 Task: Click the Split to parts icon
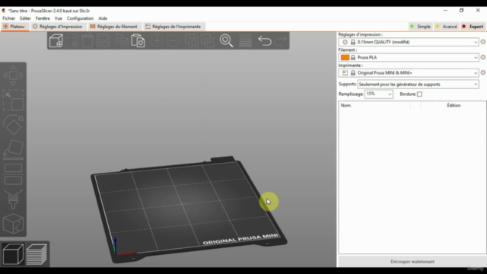pos(208,40)
